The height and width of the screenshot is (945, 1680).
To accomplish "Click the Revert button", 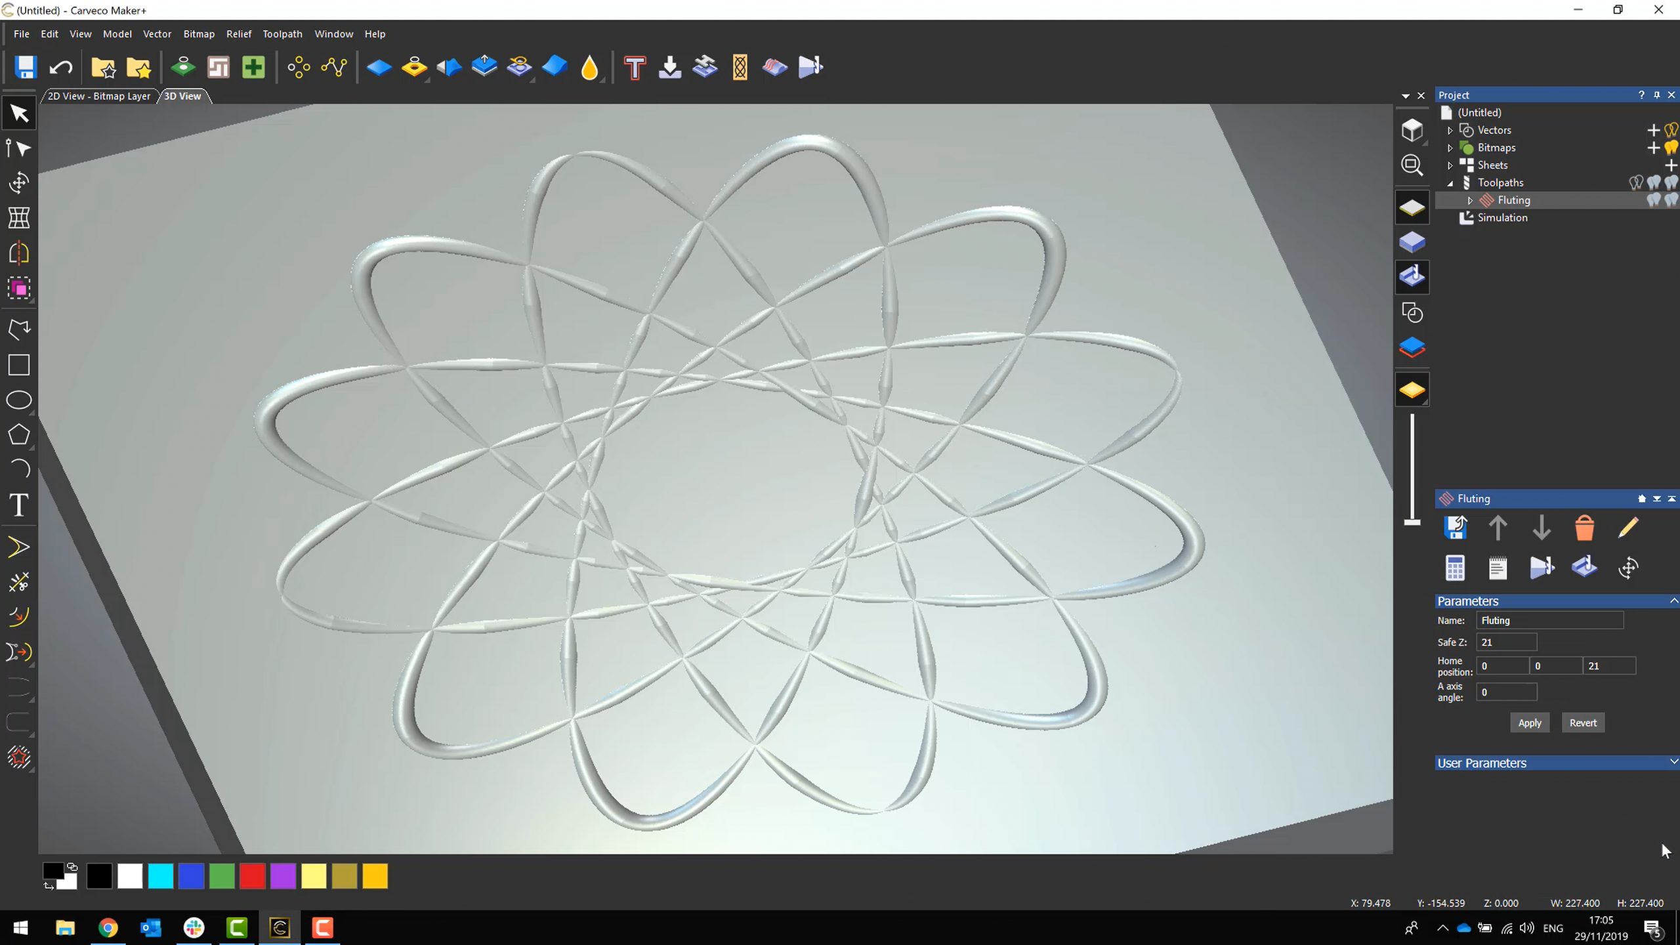I will [x=1582, y=722].
